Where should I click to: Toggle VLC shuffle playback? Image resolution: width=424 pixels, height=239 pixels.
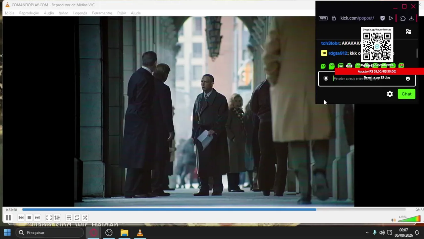85,218
